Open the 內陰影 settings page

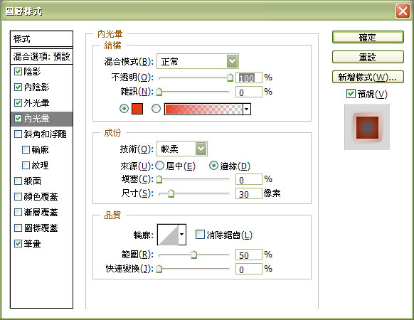pos(36,87)
